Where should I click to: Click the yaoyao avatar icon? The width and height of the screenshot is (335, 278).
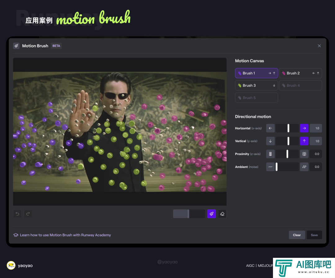click(x=11, y=265)
